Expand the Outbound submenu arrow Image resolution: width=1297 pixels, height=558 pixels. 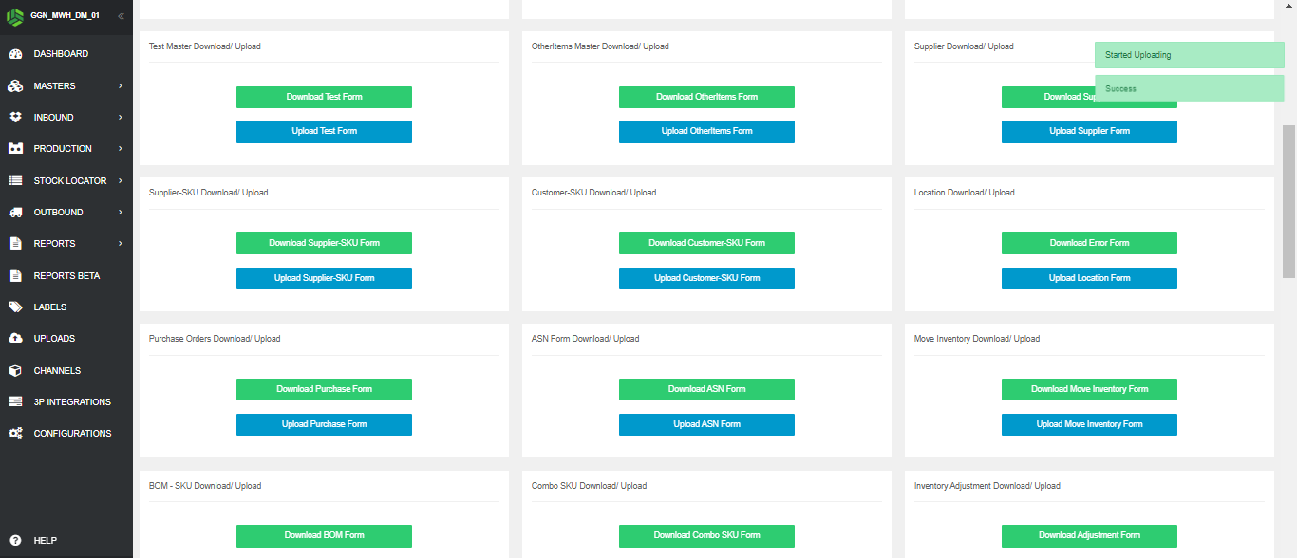click(121, 213)
